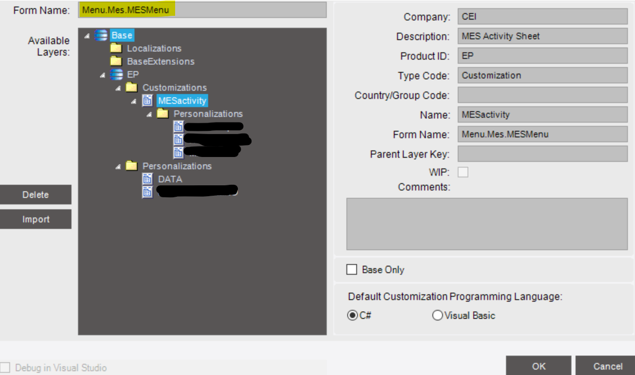Select the BaseExtensions tree item

[x=161, y=61]
